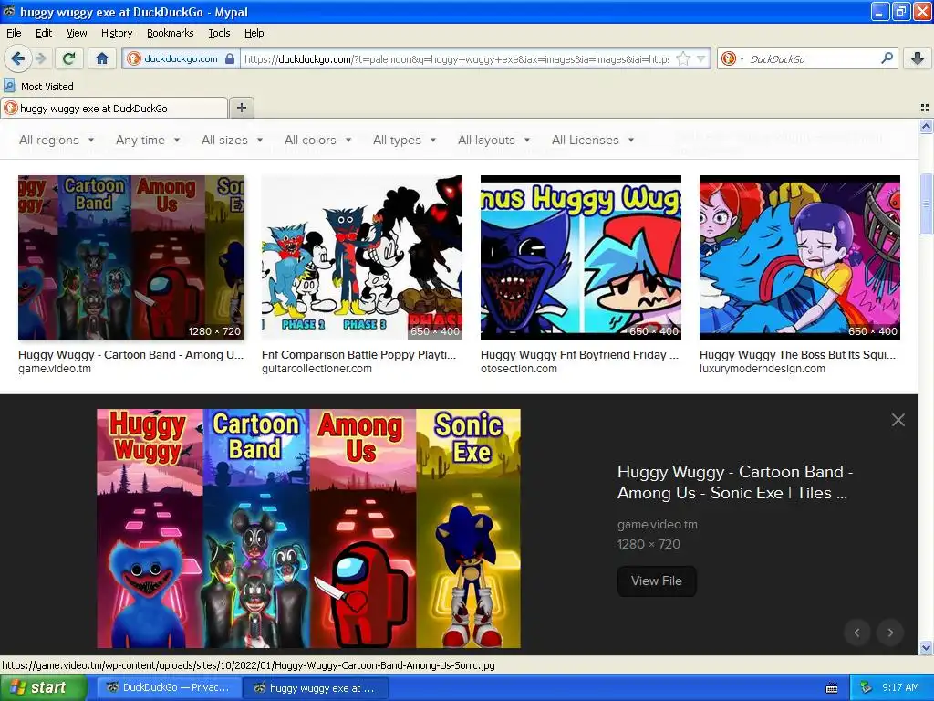This screenshot has width=934, height=701.
Task: Expand the All regions filter
Action: click(x=57, y=140)
